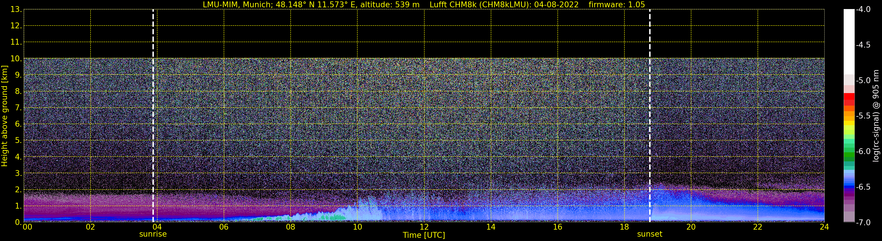This screenshot has height=241, width=882.
Task: Click the '-7.0' colorbar tick label
Action: 863,223
